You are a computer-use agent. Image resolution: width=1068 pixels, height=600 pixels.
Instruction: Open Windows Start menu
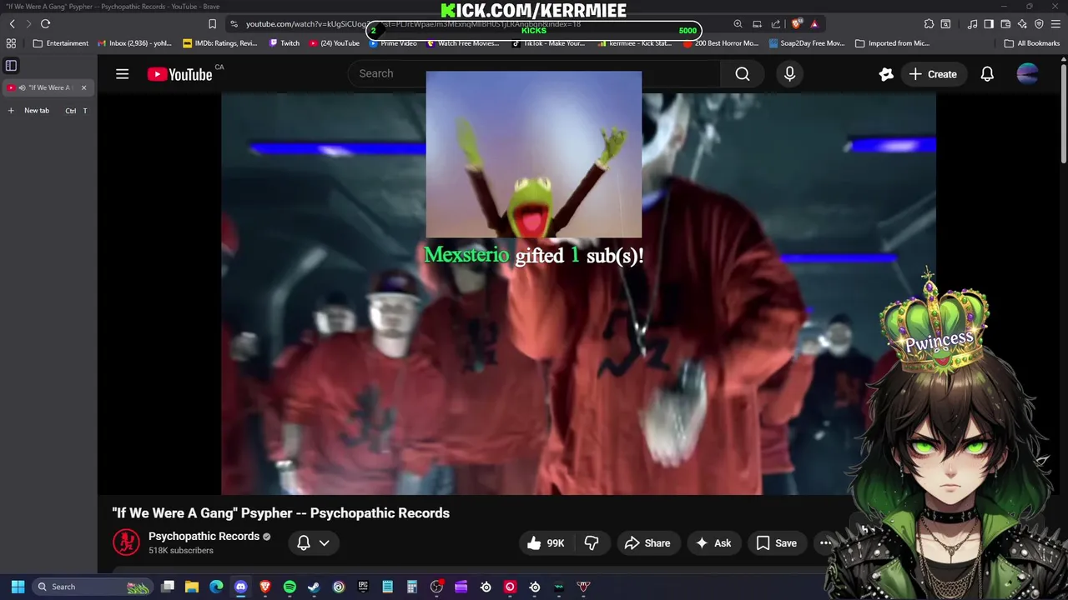(x=18, y=587)
